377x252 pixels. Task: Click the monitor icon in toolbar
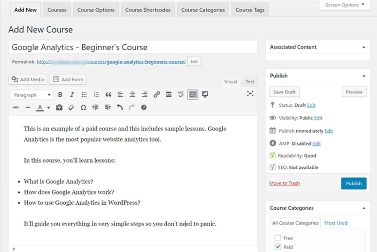click(x=205, y=94)
